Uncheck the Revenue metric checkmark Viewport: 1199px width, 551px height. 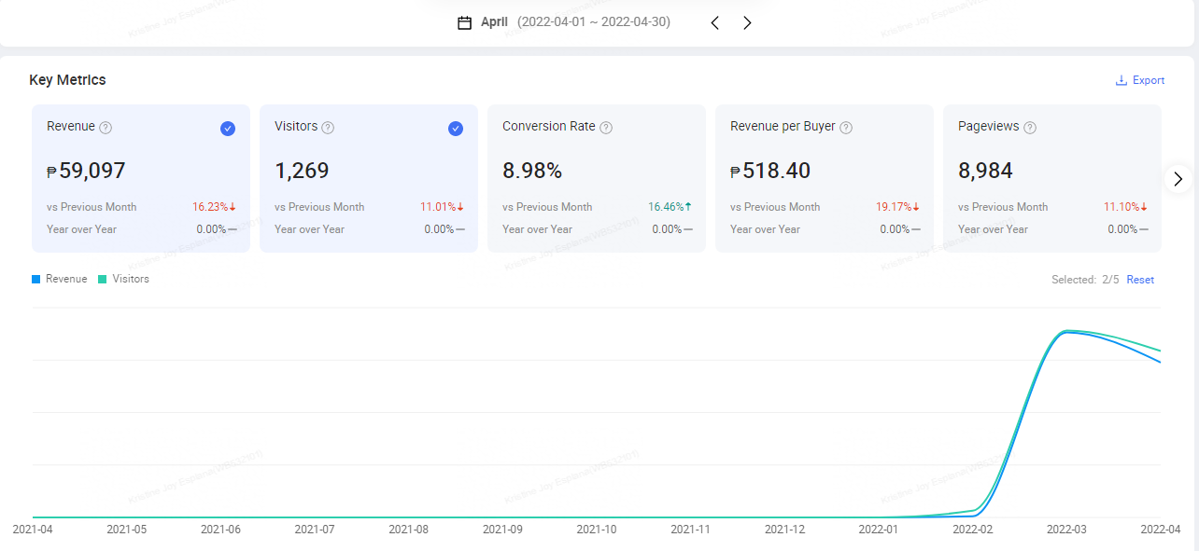pyautogui.click(x=228, y=129)
